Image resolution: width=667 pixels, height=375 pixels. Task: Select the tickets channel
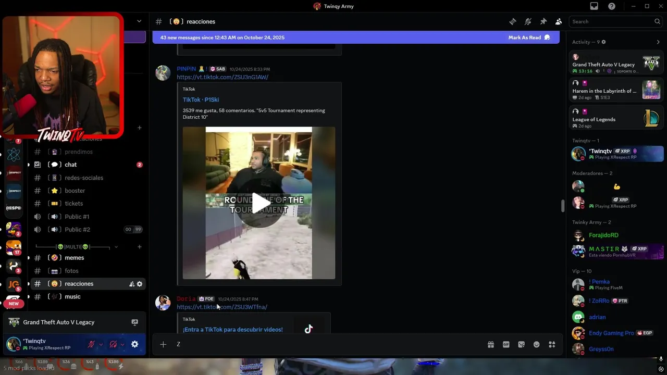click(87, 204)
